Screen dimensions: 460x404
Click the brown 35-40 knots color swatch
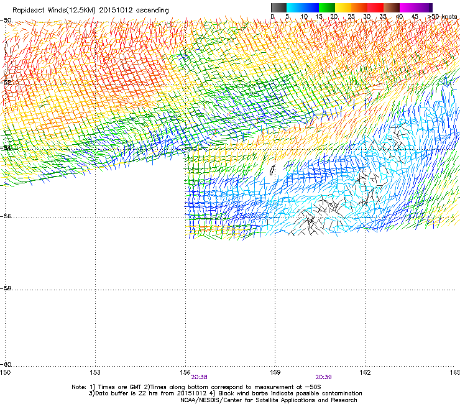coord(392,7)
